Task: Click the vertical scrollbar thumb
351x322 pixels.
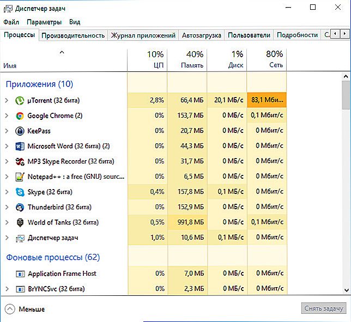Action: (346, 95)
